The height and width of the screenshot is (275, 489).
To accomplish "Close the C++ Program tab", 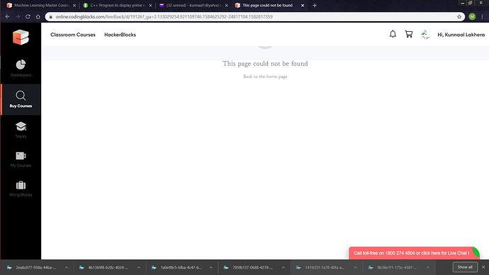I will coord(150,5).
